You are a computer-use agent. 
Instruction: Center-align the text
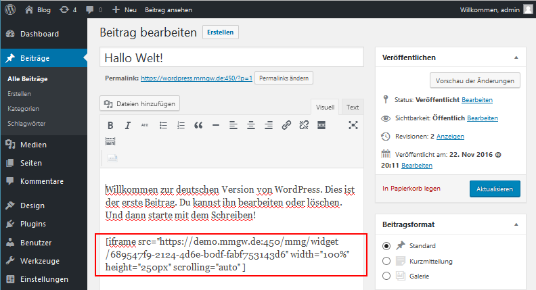pos(251,125)
